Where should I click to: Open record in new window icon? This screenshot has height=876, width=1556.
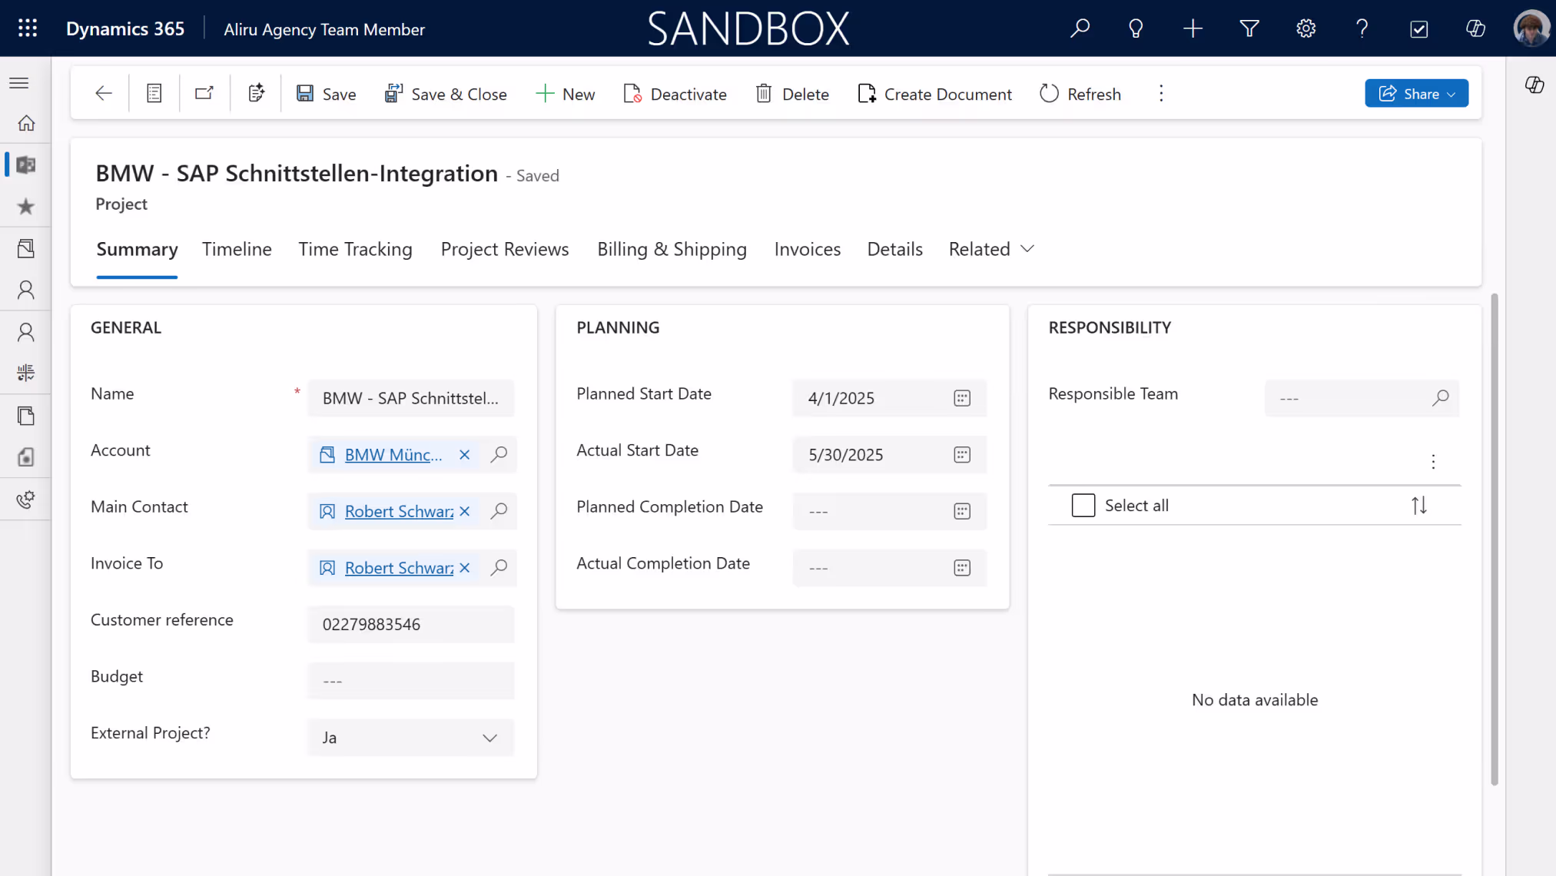point(204,94)
